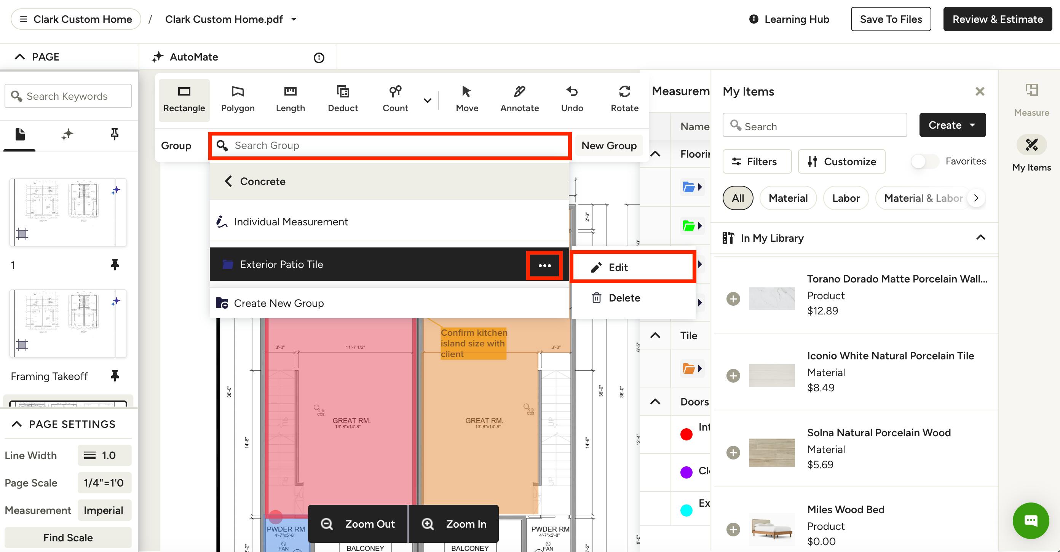Add Miles Wood Bed item

tap(733, 530)
